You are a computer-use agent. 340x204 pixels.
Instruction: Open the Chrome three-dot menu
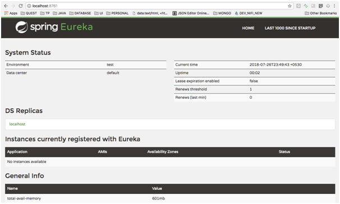pyautogui.click(x=334, y=6)
